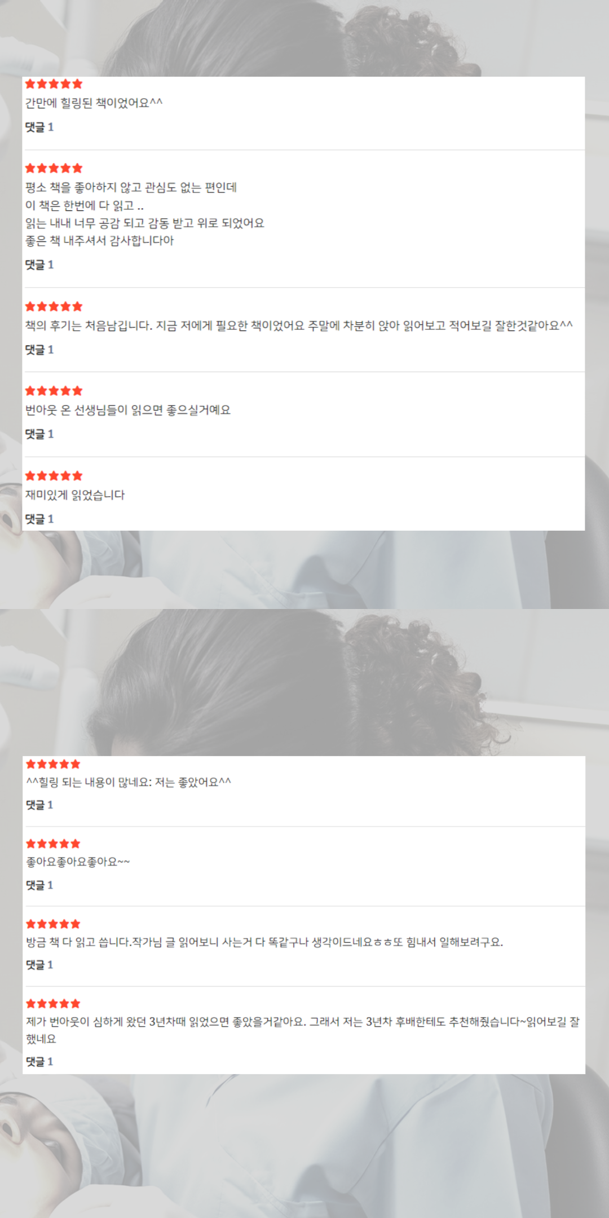
Task: Click stars above '방금 책 다 읽고 씁니다' review
Action: pos(53,924)
